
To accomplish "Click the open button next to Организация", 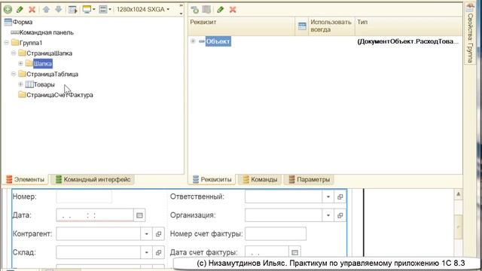I will [x=340, y=215].
